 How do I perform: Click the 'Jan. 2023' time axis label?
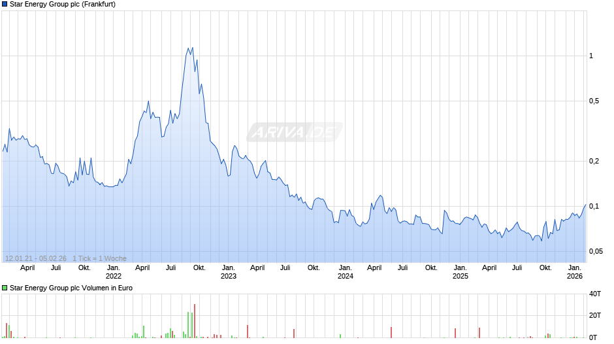229,272
